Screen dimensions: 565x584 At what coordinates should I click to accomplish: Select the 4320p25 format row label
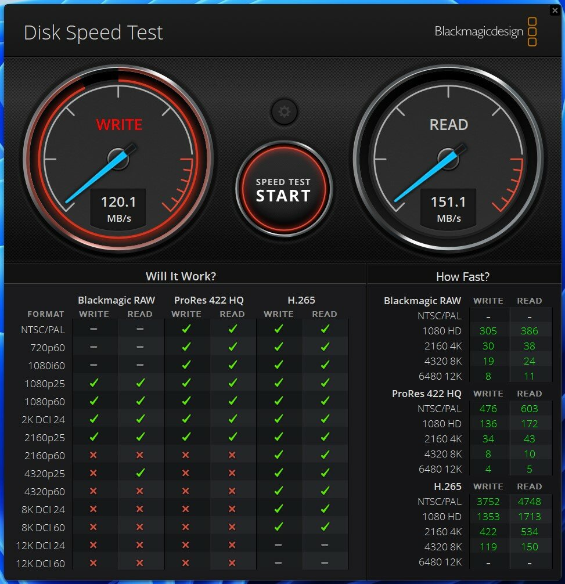[x=45, y=474]
